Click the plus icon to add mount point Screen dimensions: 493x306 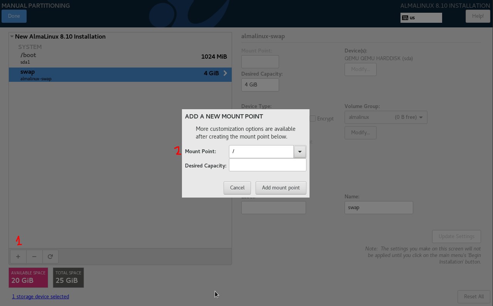tap(18, 257)
